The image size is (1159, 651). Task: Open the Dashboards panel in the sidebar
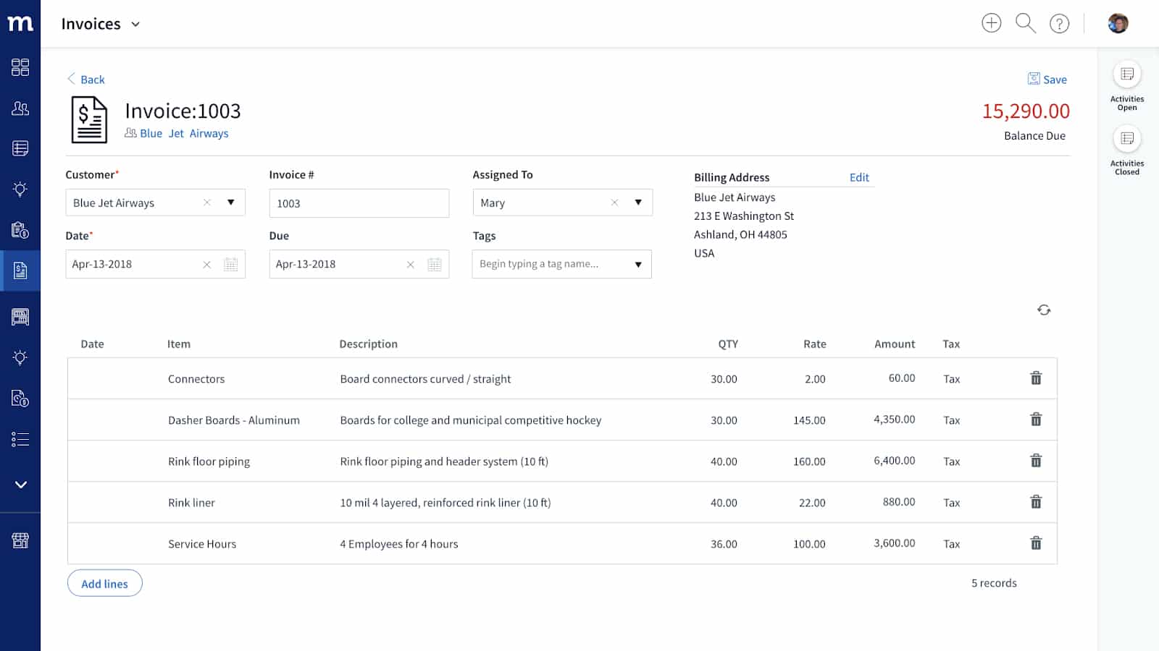click(20, 67)
